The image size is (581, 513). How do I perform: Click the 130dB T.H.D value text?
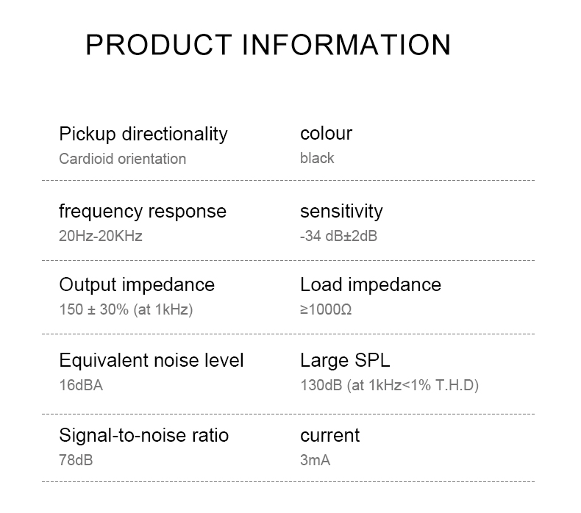(389, 385)
